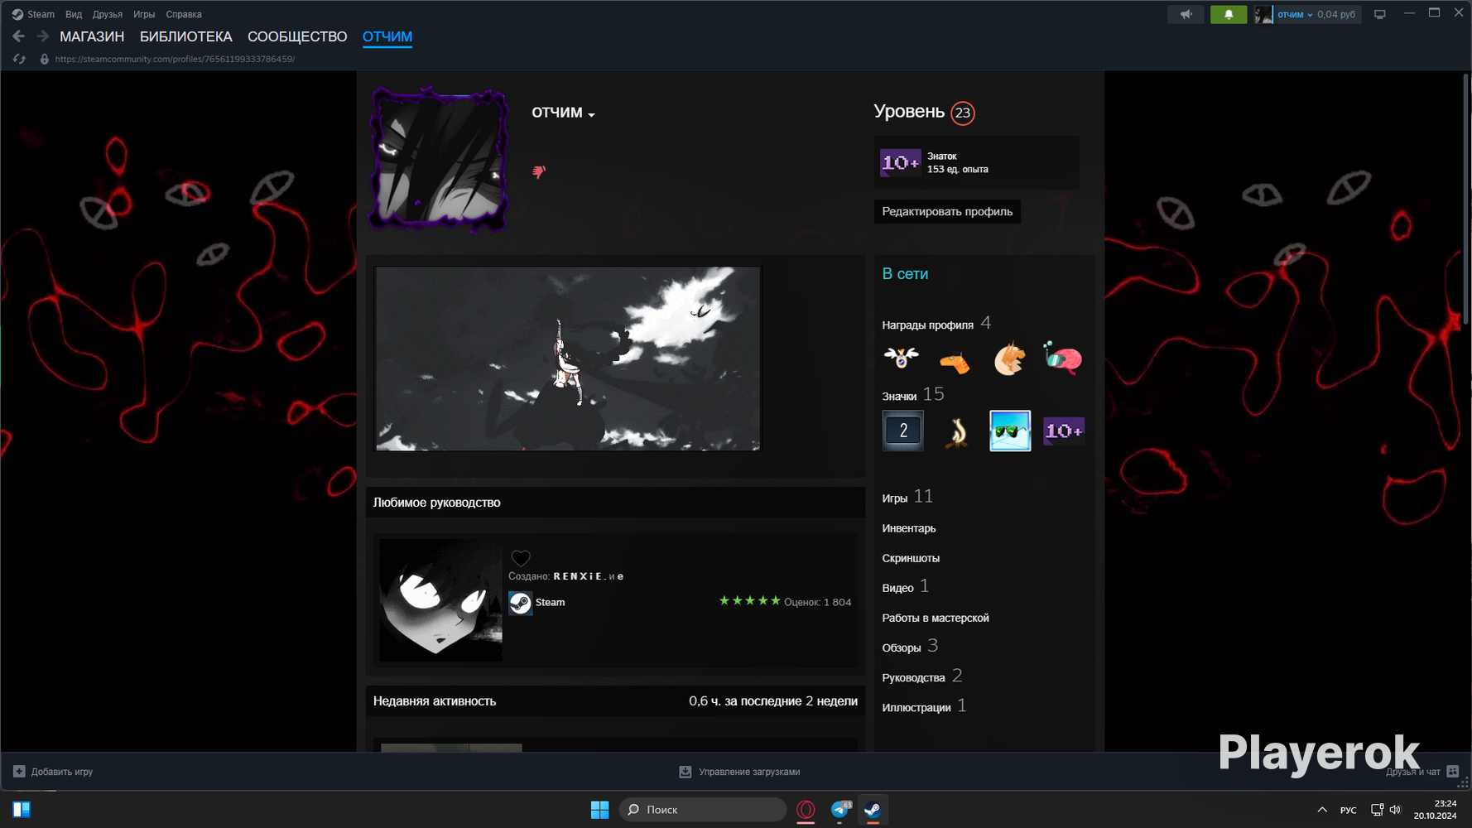Open the level 23 circle badge

tap(962, 113)
